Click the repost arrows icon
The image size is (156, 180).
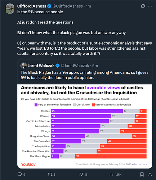pos(50,175)
